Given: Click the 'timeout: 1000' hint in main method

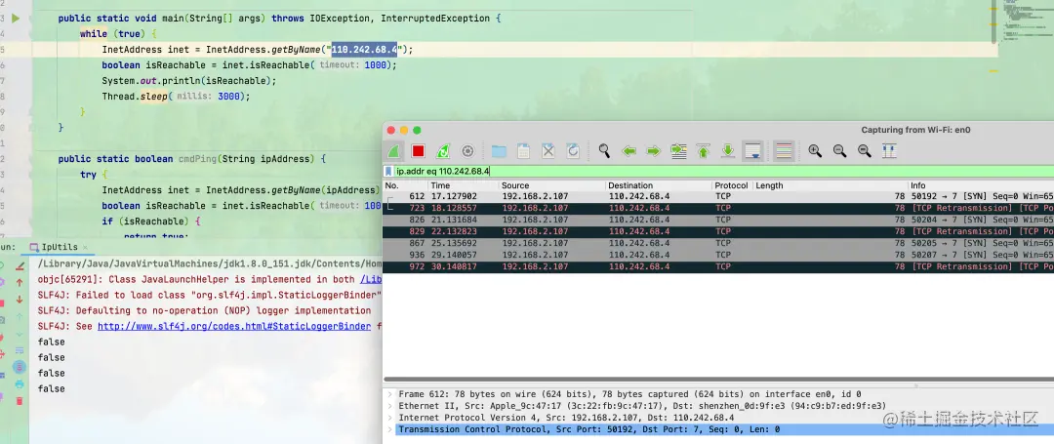Looking at the screenshot, I should [354, 65].
